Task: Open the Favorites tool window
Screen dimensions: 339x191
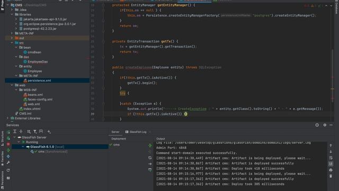Action: 2,158
